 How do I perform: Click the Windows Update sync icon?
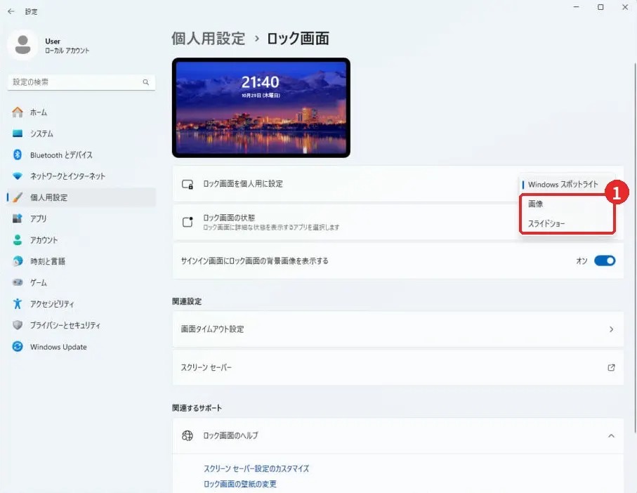click(x=18, y=346)
